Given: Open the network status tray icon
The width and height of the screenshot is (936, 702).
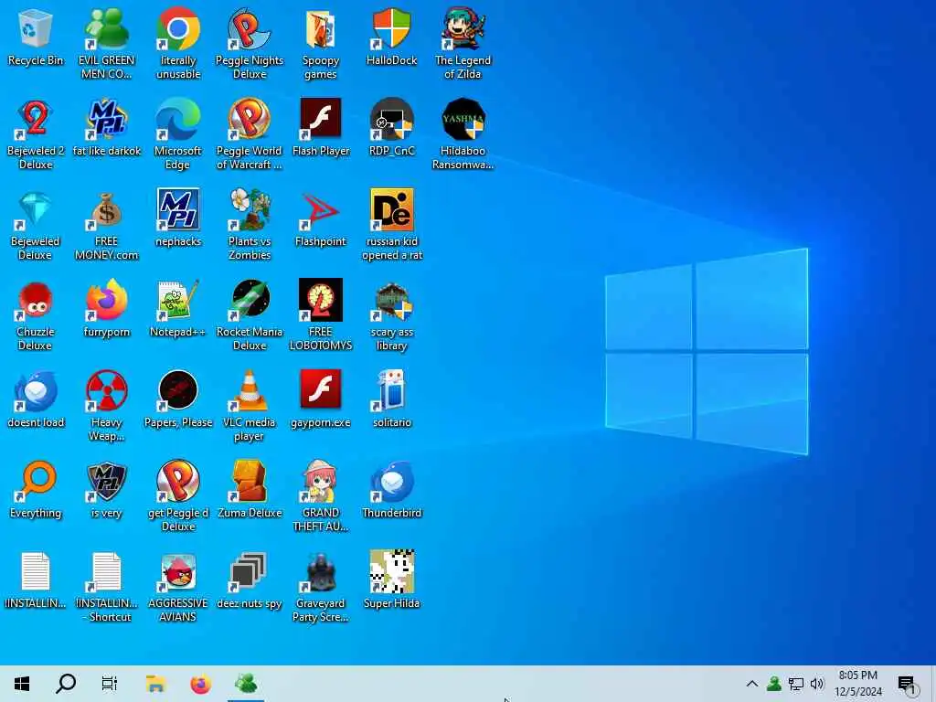Looking at the screenshot, I should tap(795, 684).
